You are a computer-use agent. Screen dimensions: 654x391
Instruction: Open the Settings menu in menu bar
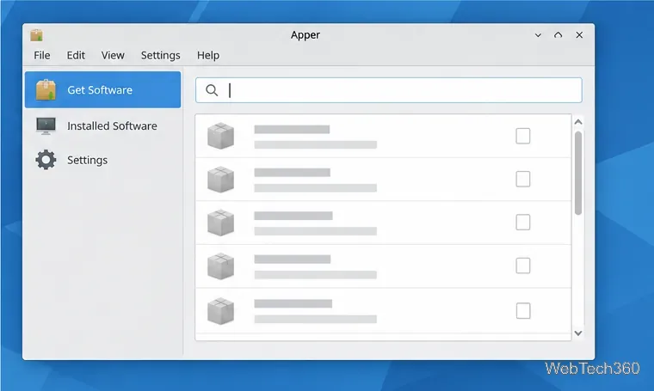pos(161,55)
